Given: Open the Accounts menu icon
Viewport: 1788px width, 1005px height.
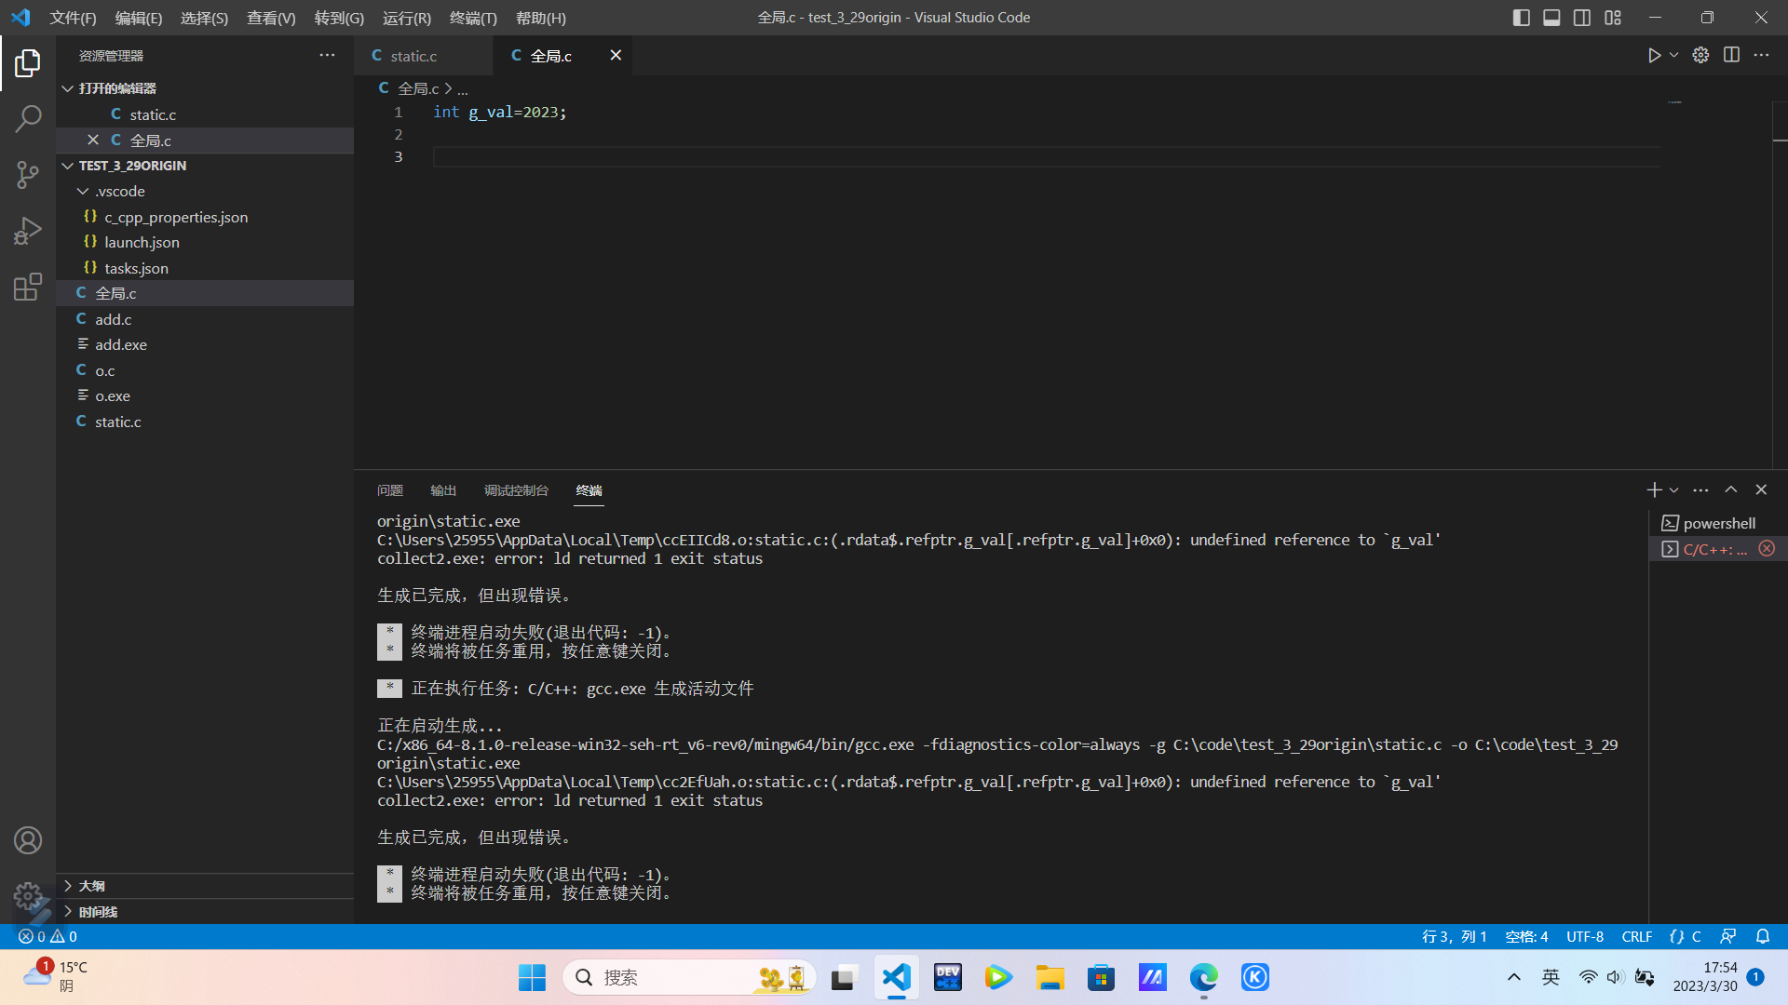Looking at the screenshot, I should pyautogui.click(x=28, y=840).
